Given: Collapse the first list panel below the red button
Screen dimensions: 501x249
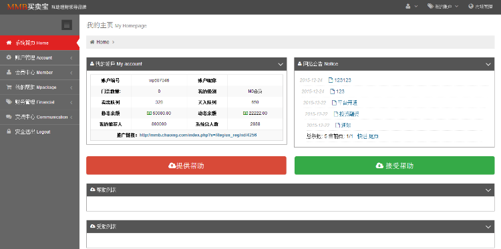Looking at the screenshot, I should (x=488, y=190).
